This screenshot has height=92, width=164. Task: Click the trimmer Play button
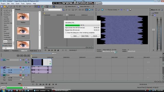(x=52, y=50)
